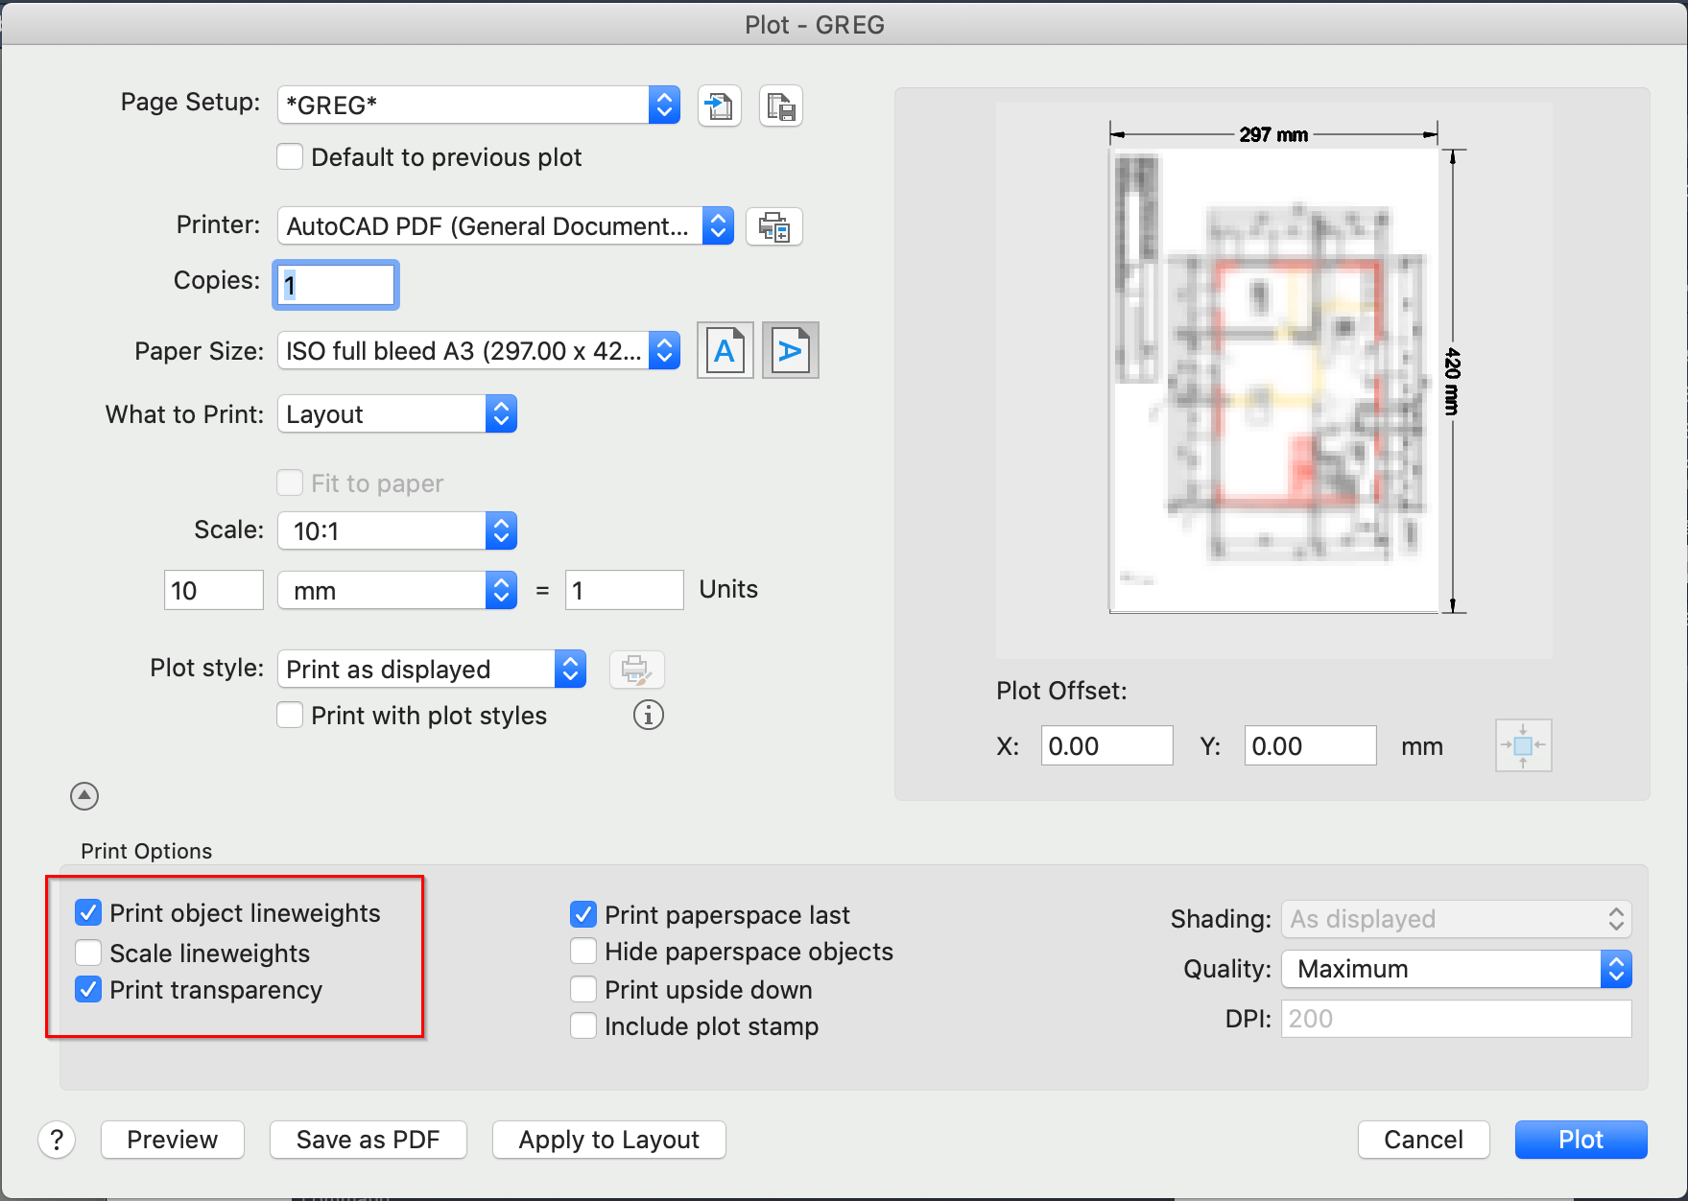Click the import page setup icon

719,106
